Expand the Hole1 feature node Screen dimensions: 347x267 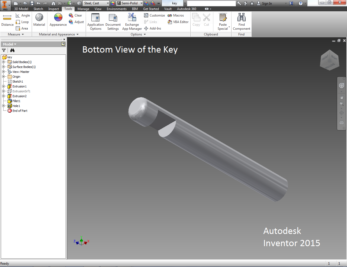4,106
